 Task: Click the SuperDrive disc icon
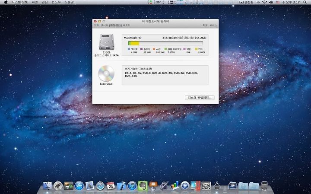[x=106, y=73]
